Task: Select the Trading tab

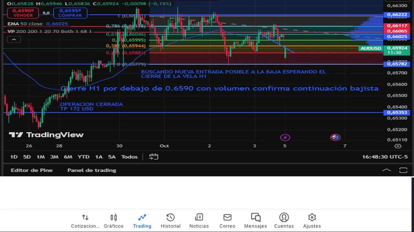Action: pos(142,221)
